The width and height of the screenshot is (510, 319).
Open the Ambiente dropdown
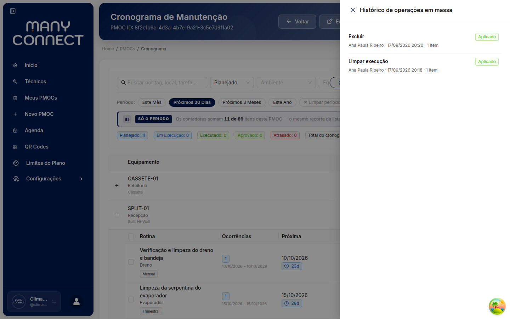pyautogui.click(x=286, y=83)
